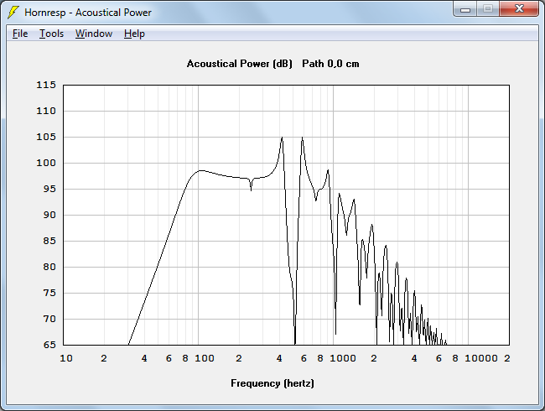545x411 pixels.
Task: Maximize the Hornresp window
Action: (488, 9)
